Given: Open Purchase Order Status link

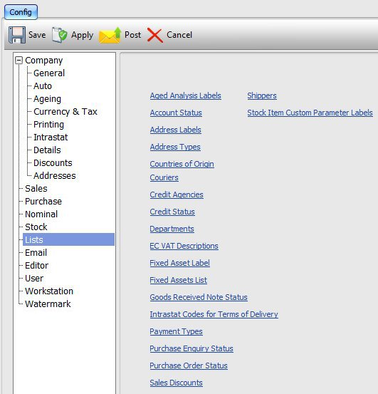Looking at the screenshot, I should point(189,366).
